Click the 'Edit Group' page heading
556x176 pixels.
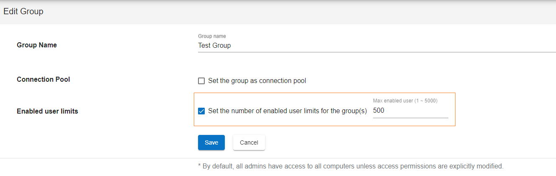point(23,11)
